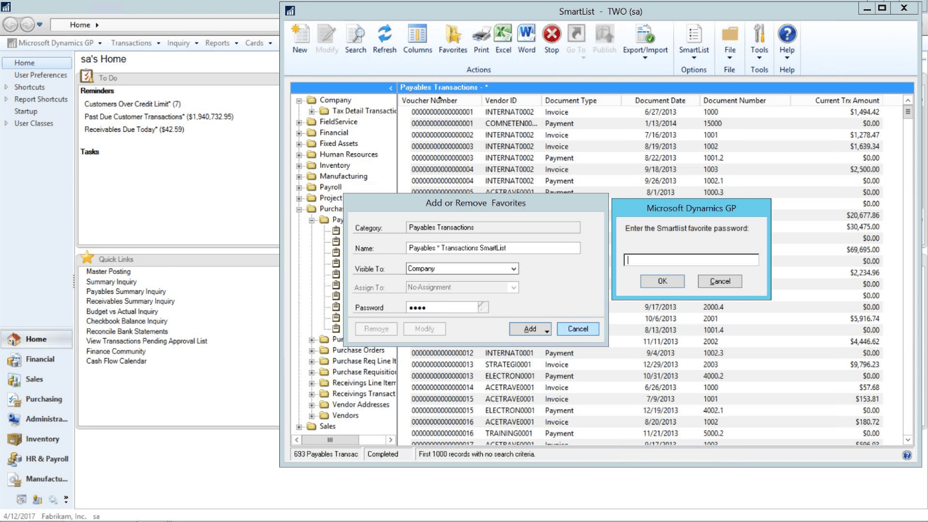Click the Password field in Favorites dialog
This screenshot has width=928, height=522.
[x=441, y=307]
